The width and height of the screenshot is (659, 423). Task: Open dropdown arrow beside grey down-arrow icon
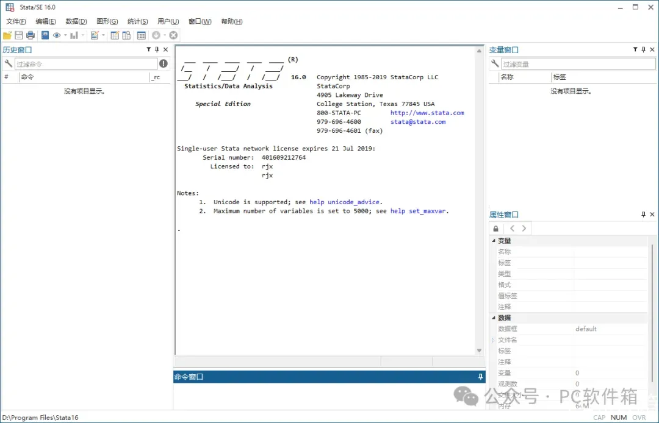pos(165,35)
